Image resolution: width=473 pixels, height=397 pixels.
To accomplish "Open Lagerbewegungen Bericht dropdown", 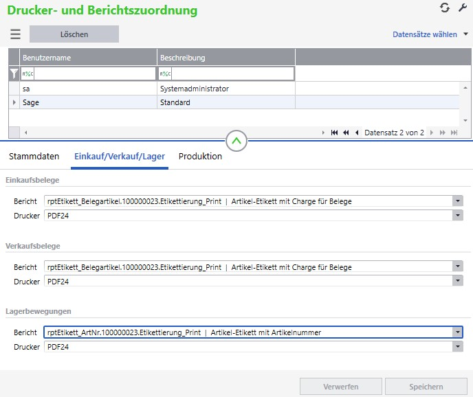I will [457, 332].
